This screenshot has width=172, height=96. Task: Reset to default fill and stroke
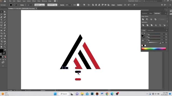click(1, 54)
